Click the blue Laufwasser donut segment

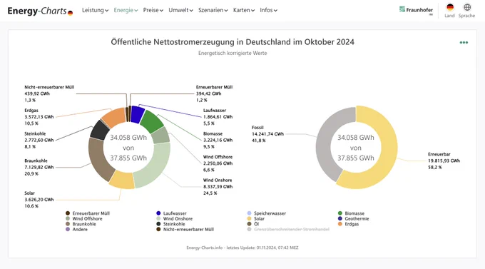138,114
